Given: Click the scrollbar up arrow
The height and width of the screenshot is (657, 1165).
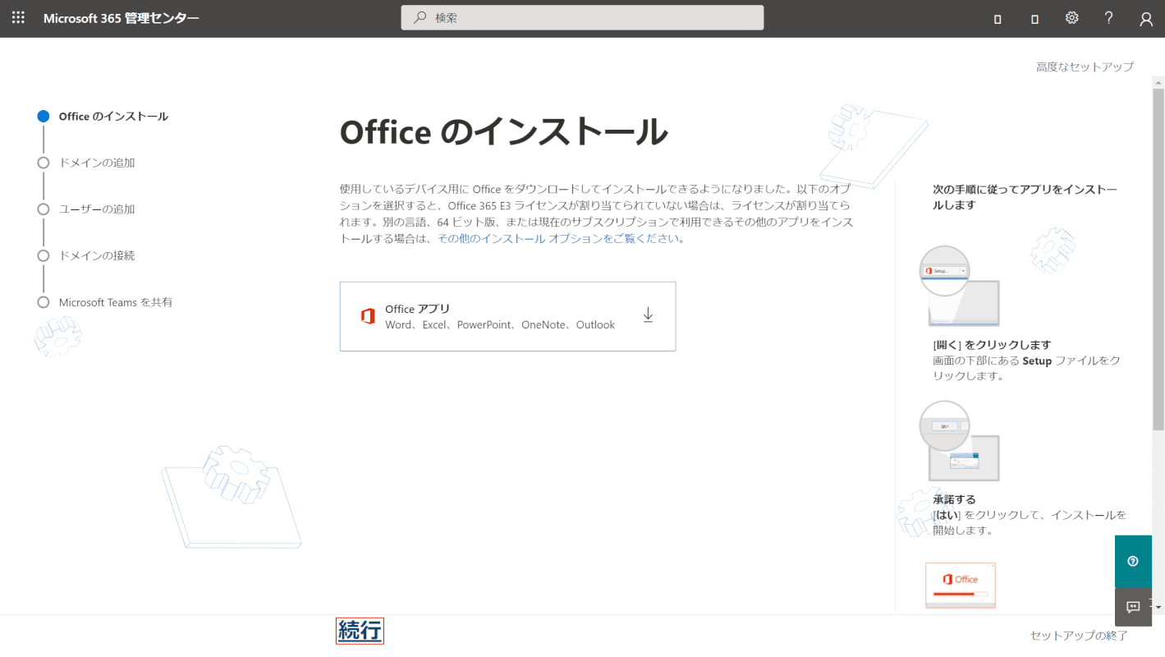Looking at the screenshot, I should click(1158, 82).
